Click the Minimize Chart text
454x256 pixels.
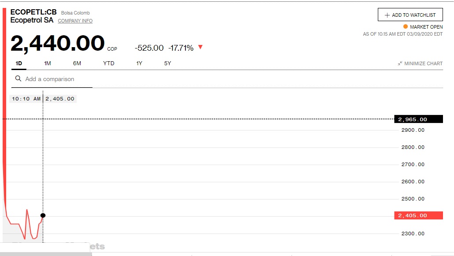[423, 63]
